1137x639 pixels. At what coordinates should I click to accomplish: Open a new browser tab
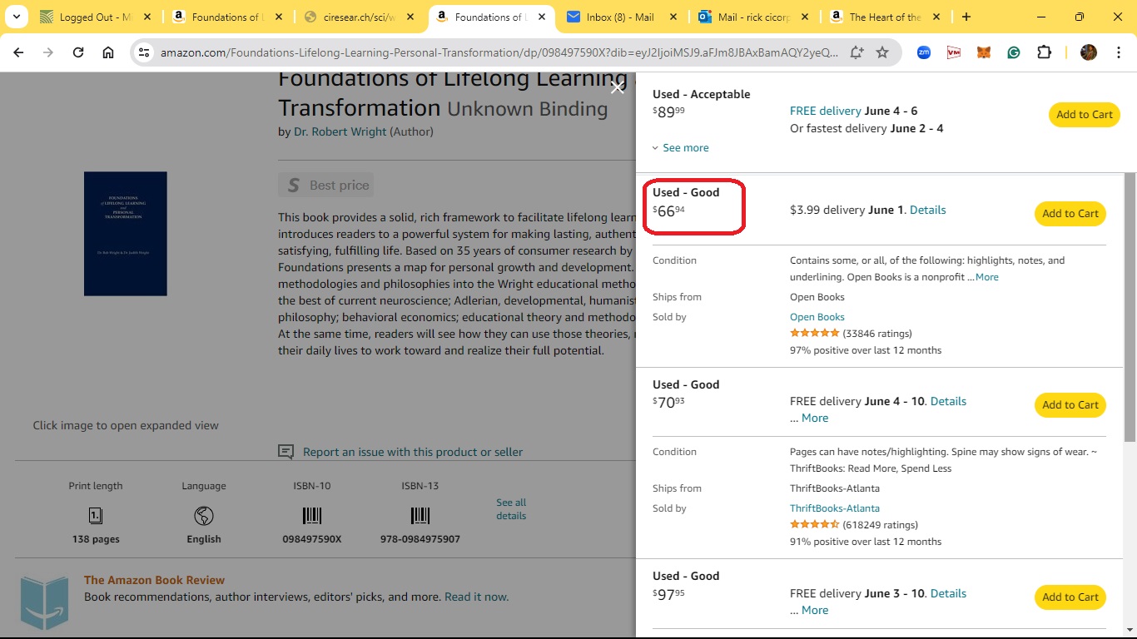966,17
